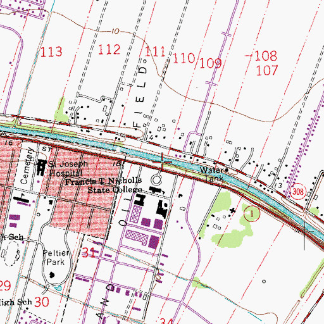Click the Peltier Park label

[56, 258]
